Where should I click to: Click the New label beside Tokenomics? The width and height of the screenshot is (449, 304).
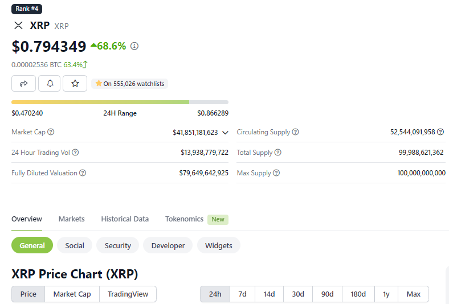coord(218,219)
